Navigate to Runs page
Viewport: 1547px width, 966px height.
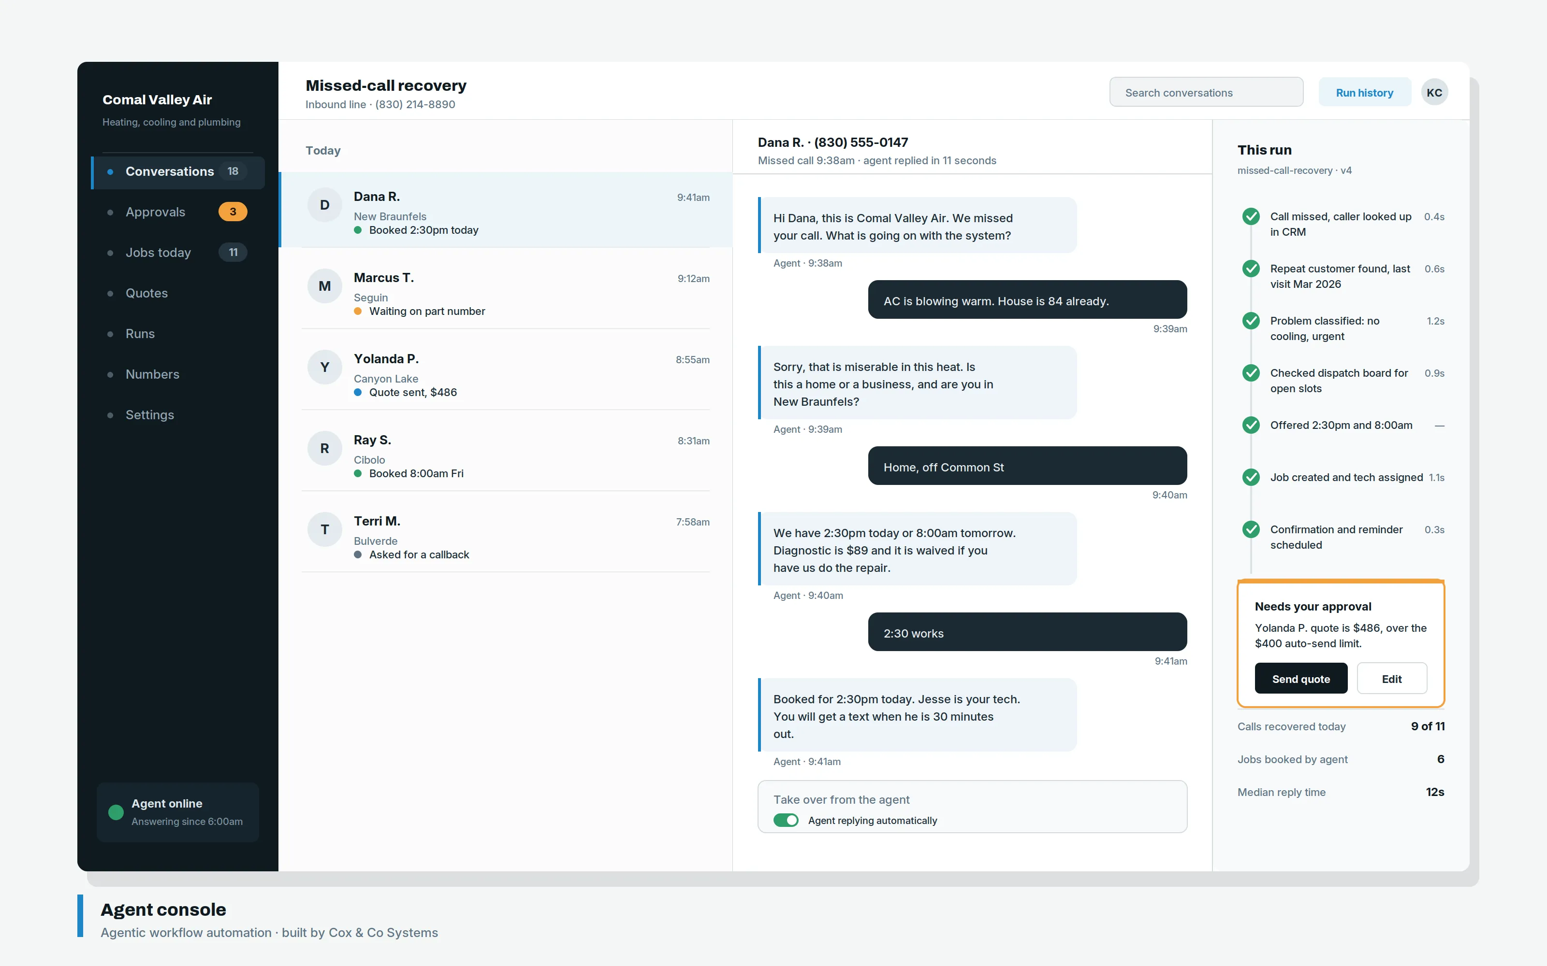click(178, 333)
